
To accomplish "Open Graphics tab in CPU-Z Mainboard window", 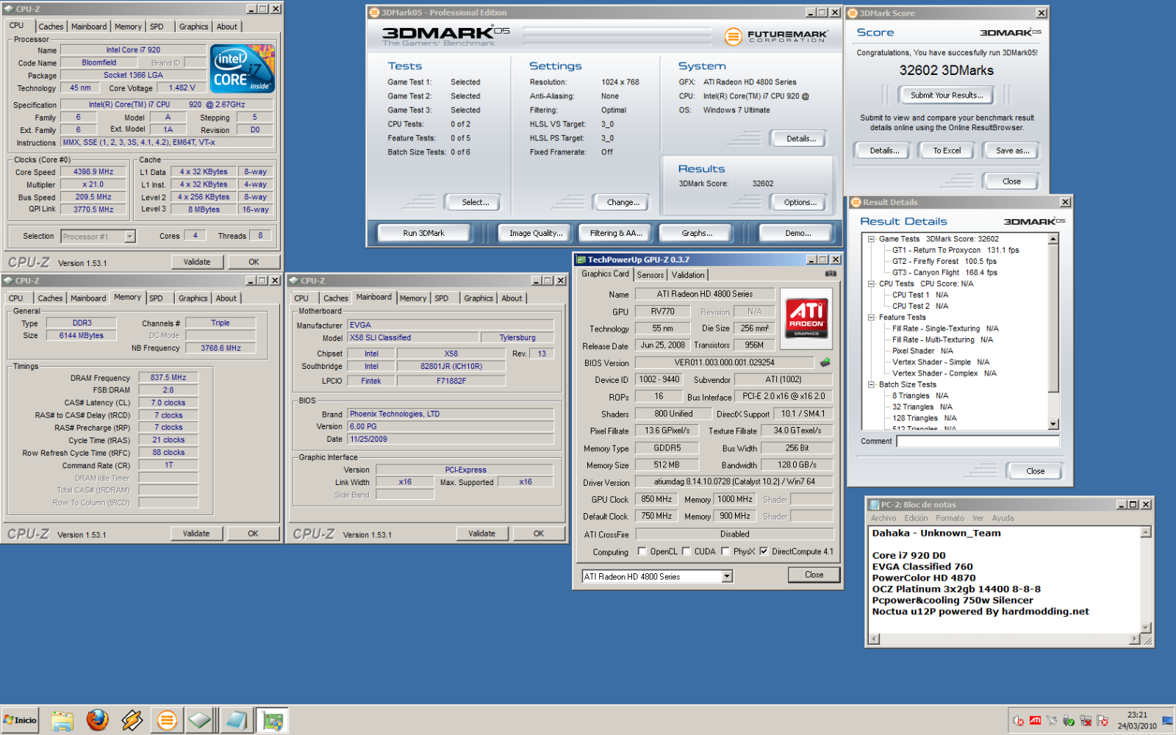I will (478, 298).
